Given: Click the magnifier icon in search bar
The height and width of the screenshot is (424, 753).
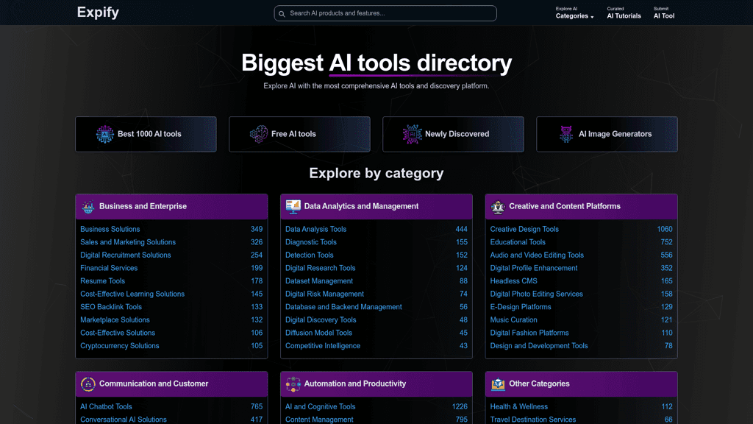Looking at the screenshot, I should pyautogui.click(x=282, y=13).
